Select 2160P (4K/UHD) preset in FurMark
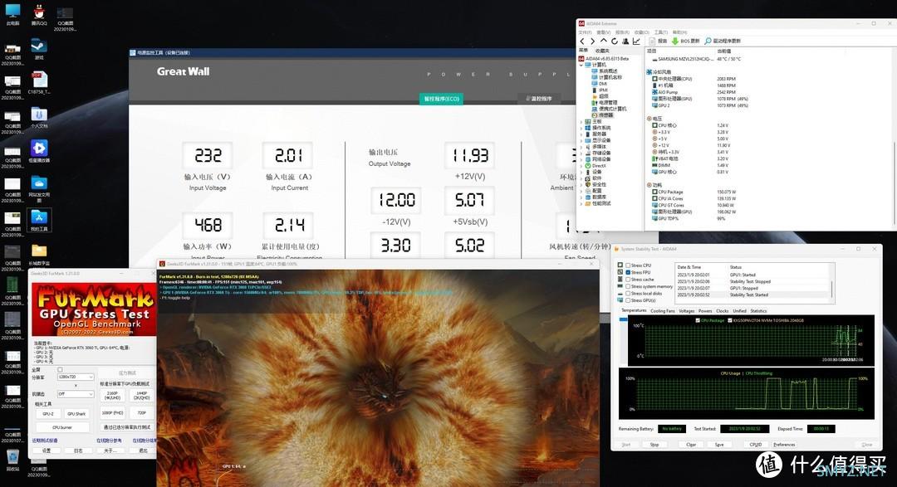The image size is (897, 487). click(x=112, y=395)
